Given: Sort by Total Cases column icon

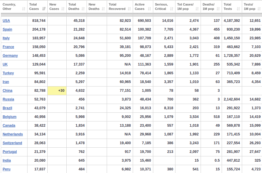Looking at the screenshot, I should [x=44, y=9].
